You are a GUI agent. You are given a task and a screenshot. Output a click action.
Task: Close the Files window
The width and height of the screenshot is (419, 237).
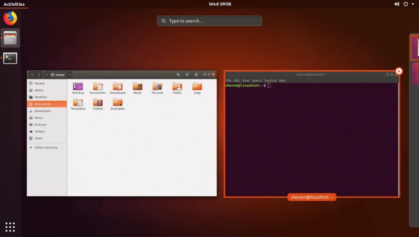click(213, 75)
